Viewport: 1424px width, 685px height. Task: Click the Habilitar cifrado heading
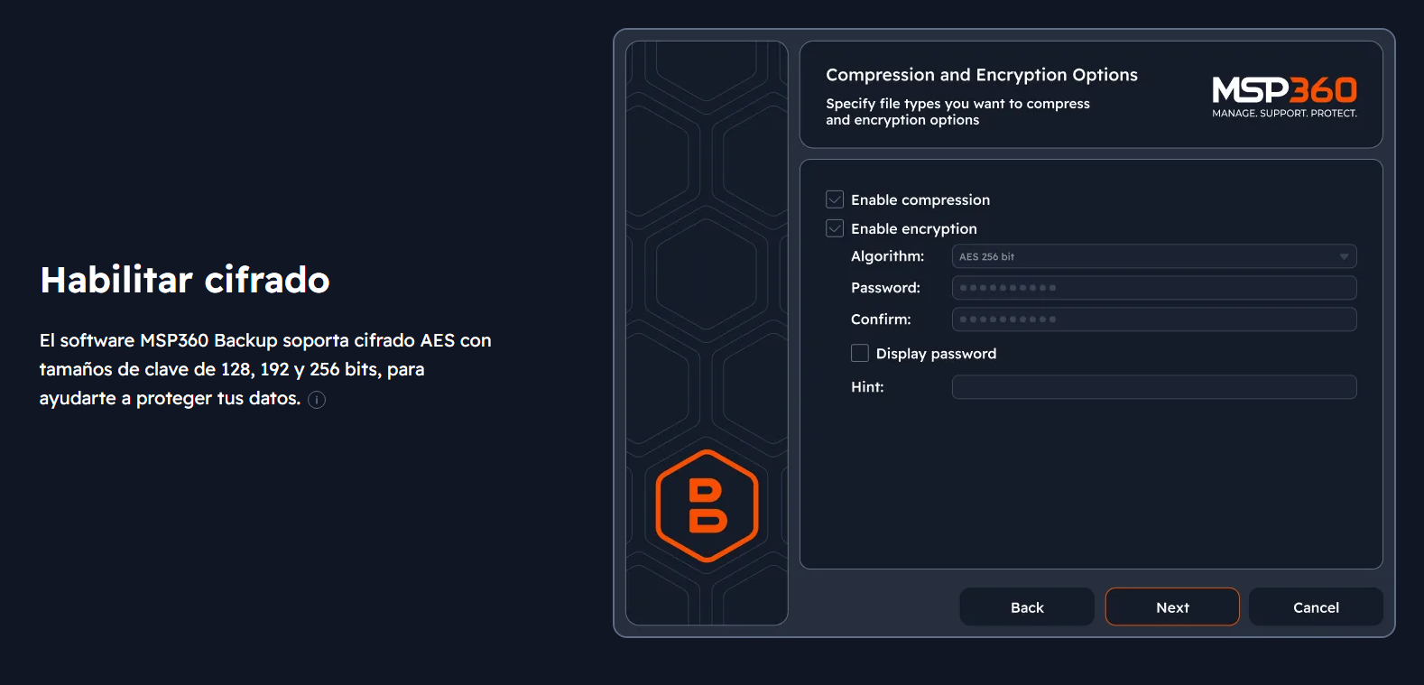185,280
